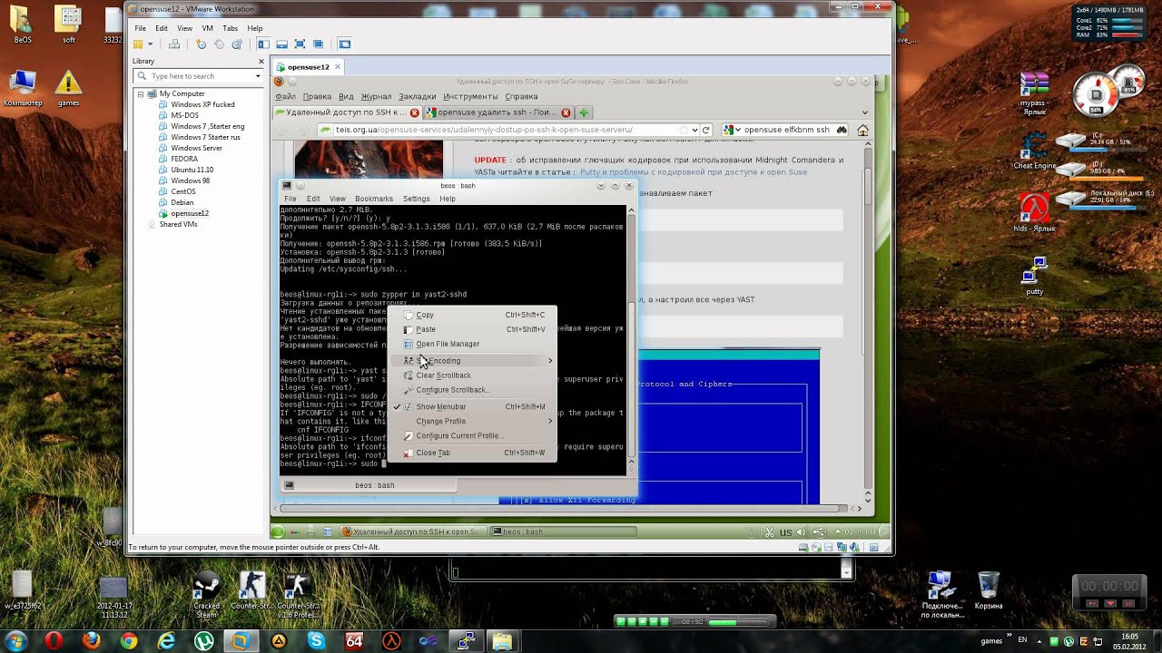Viewport: 1162px width, 653px height.
Task: Click the Send Ctrl+Alt+Del toolbar icon
Action: coord(173,44)
